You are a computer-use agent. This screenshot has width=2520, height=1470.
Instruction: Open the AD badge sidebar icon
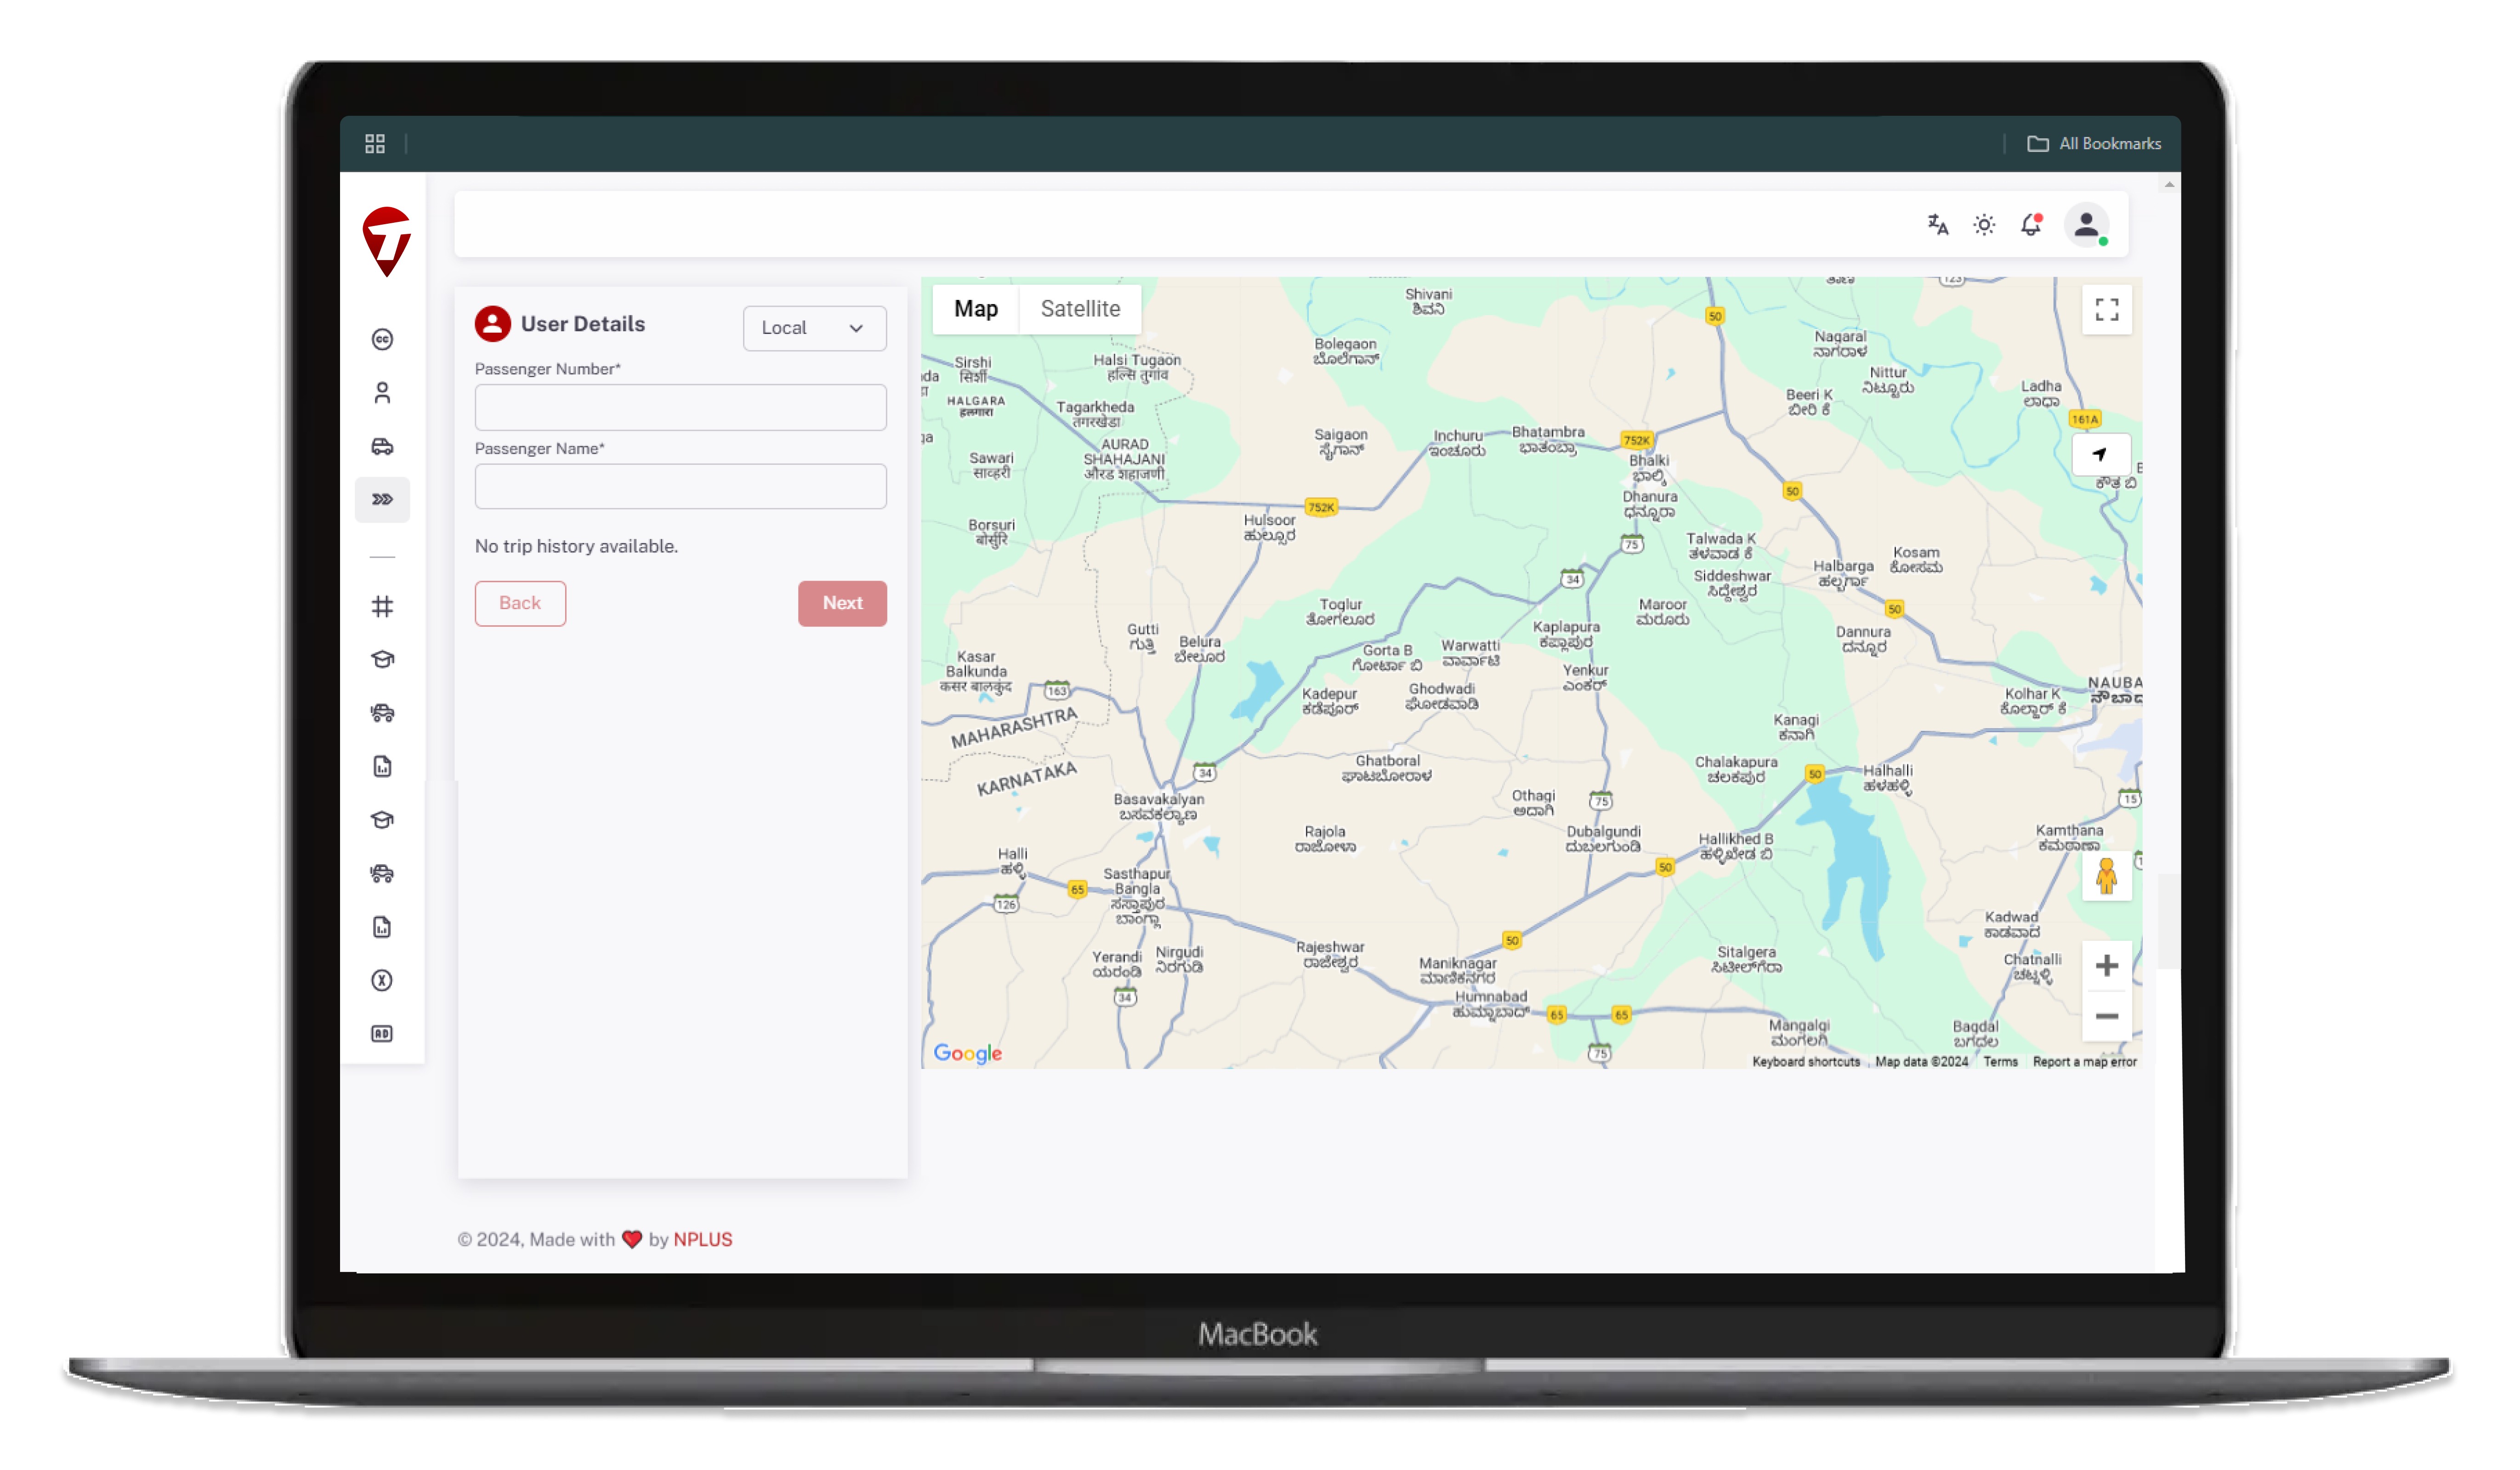(x=382, y=1033)
